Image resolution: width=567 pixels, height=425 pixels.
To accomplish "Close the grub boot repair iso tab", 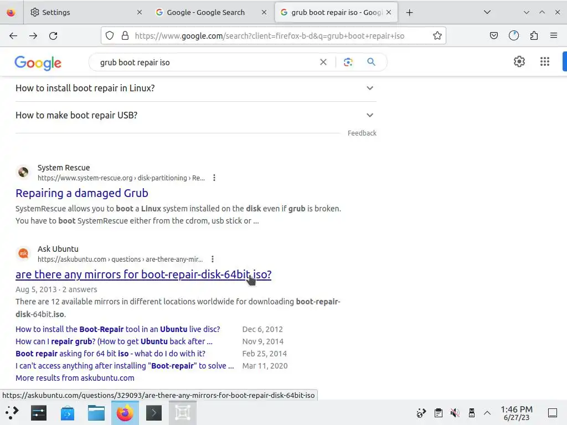I will coord(389,12).
